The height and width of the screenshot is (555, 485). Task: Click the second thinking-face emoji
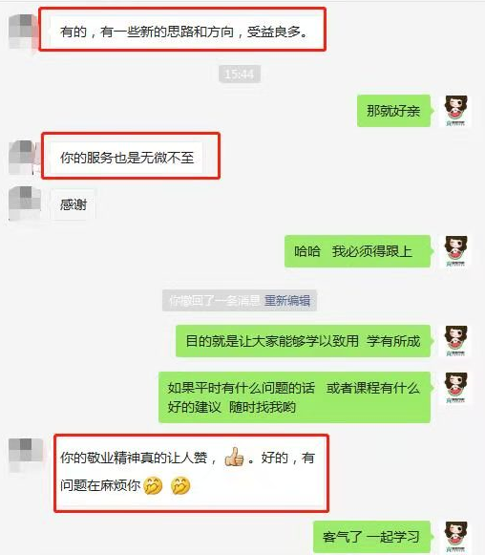pos(180,485)
